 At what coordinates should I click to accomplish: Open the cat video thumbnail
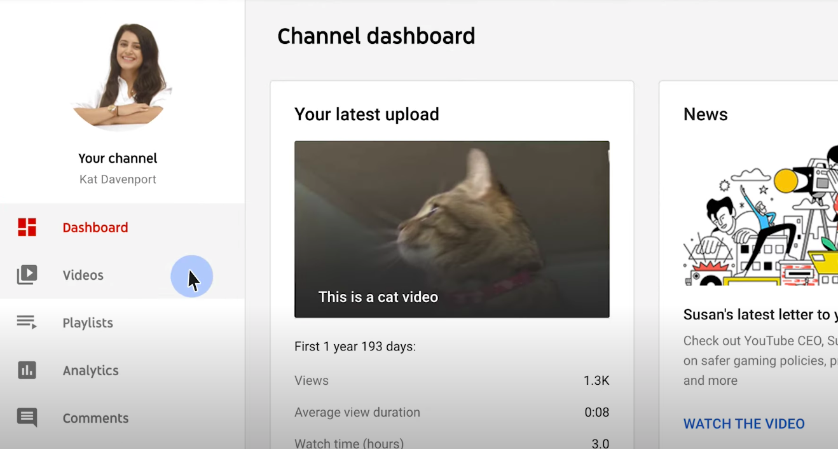pyautogui.click(x=452, y=229)
